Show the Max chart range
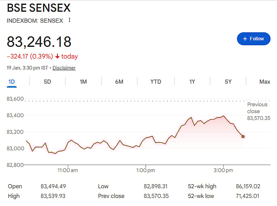The width and height of the screenshot is (277, 206). coord(264,82)
